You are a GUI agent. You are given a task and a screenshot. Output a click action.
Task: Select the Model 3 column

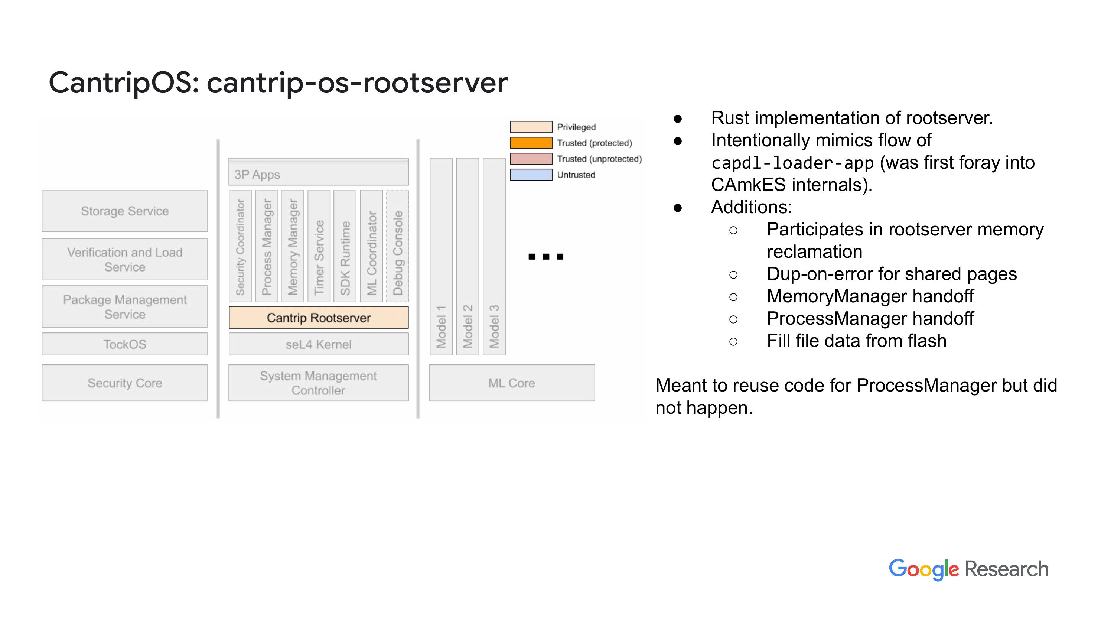[494, 257]
